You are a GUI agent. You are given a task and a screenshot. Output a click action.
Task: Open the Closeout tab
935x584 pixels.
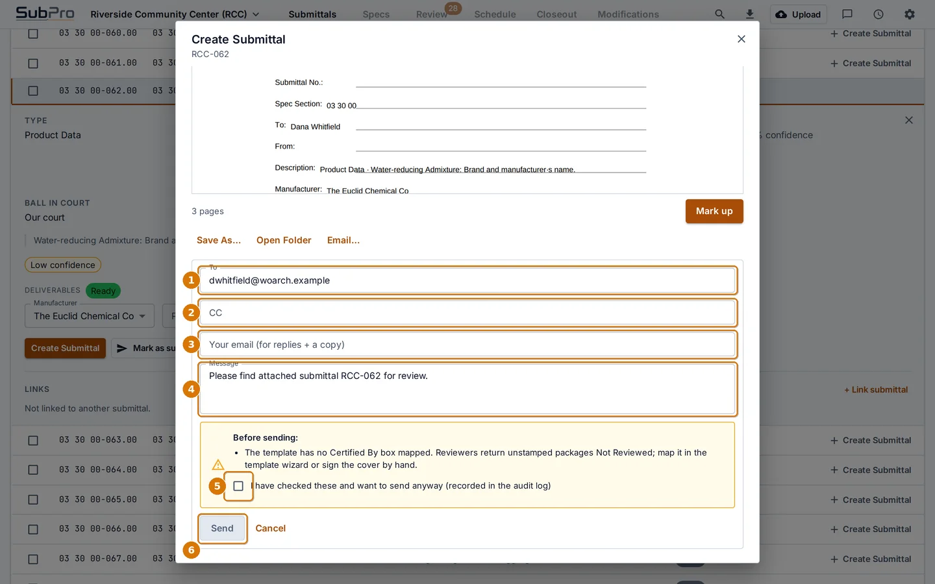coord(556,14)
